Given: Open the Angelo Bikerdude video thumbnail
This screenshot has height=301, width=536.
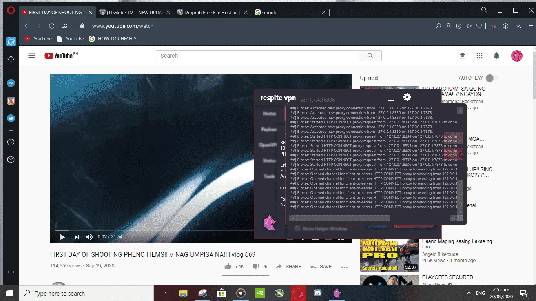Looking at the screenshot, I should coord(390,256).
